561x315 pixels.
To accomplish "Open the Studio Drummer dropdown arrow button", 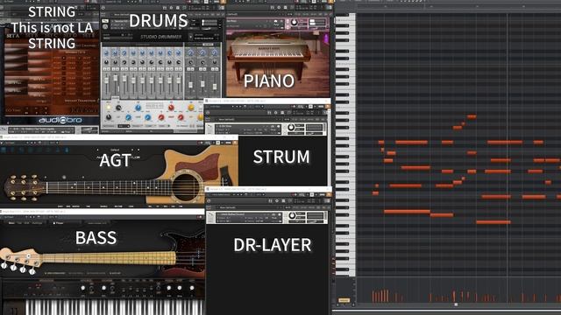I will coord(190,37).
